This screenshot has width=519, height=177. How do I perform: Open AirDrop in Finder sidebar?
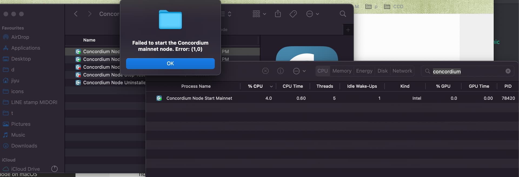click(16, 37)
